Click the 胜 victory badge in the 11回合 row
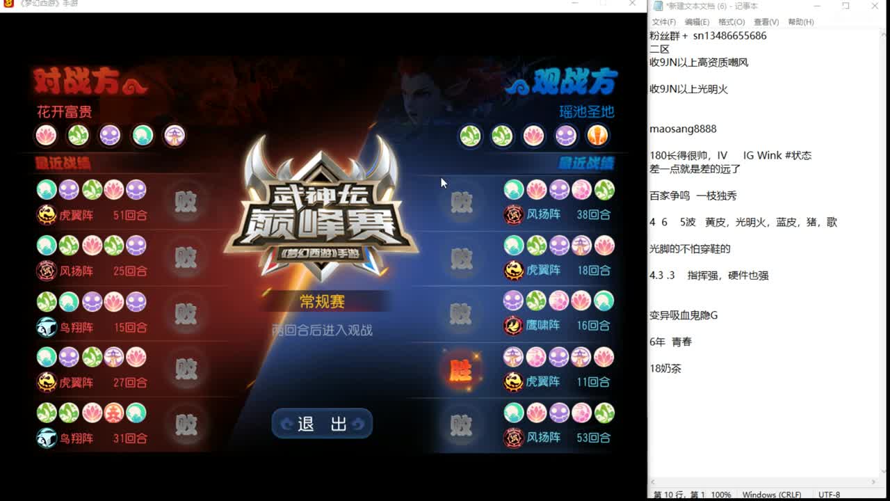This screenshot has height=501, width=890. click(461, 369)
